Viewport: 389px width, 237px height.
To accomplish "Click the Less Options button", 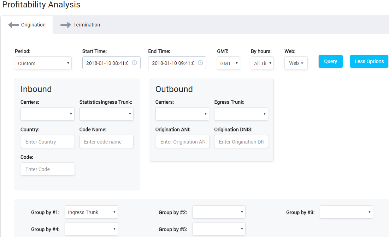I will pyautogui.click(x=369, y=61).
